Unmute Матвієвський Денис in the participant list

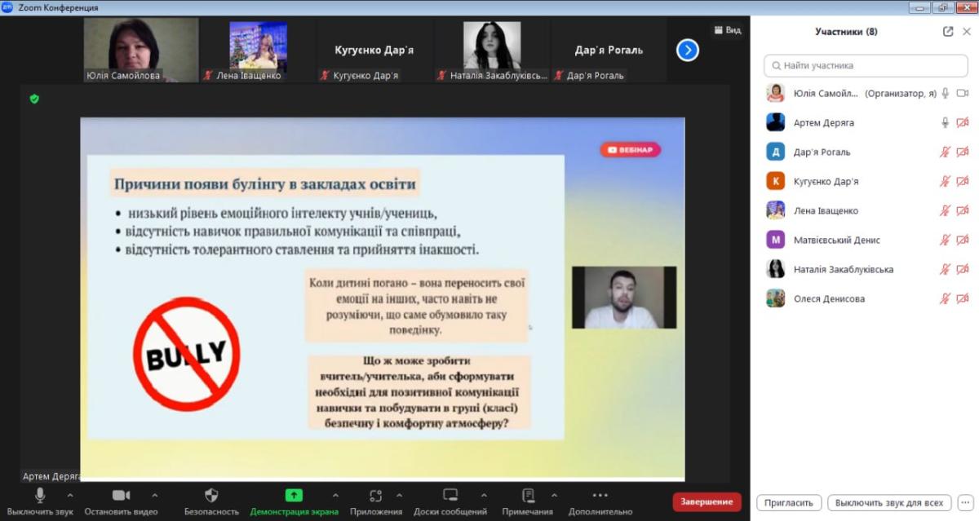[x=946, y=240]
